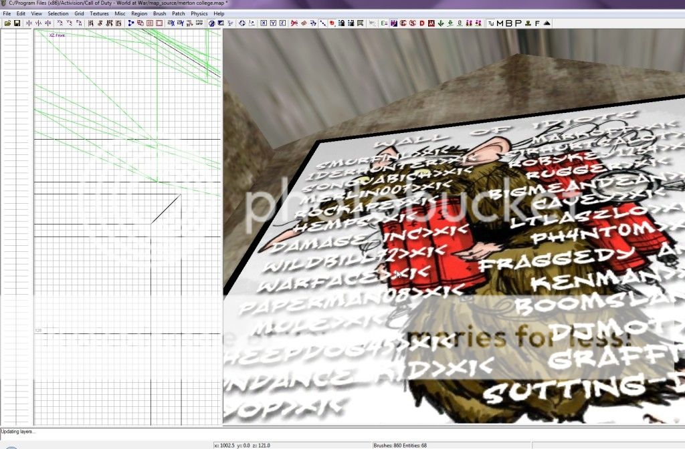This screenshot has height=449, width=685.
Task: Open the Help menu
Action: pyautogui.click(x=219, y=13)
